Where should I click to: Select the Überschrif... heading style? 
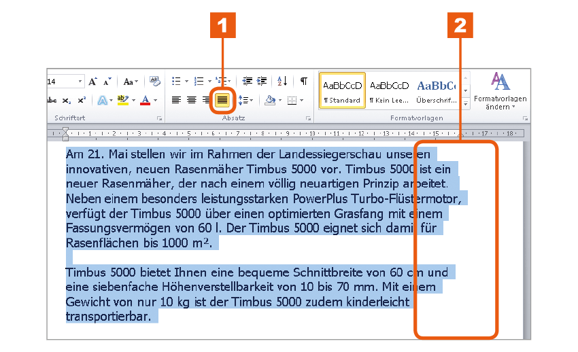tap(436, 90)
